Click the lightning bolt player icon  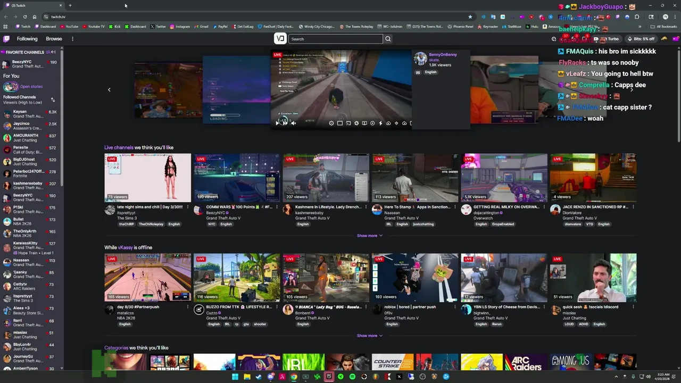[380, 123]
